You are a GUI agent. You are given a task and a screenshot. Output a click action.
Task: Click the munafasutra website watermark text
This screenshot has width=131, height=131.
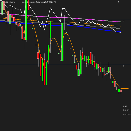33,2
